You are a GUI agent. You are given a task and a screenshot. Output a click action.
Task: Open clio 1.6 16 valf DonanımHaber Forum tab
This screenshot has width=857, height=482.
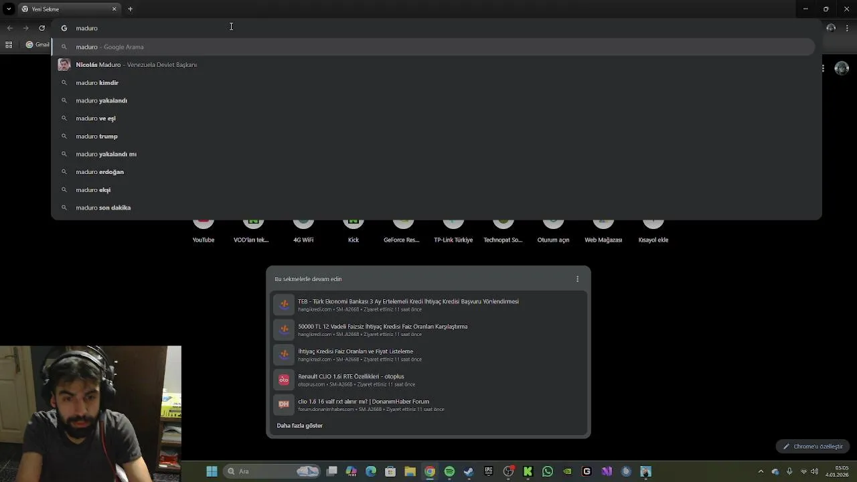[428, 404]
